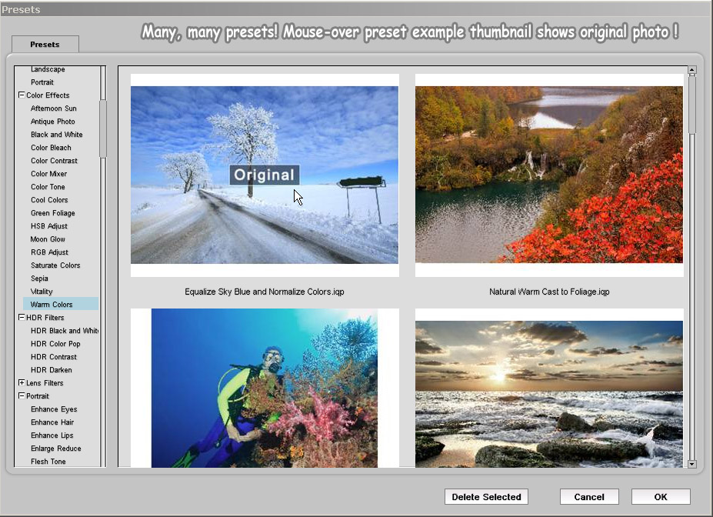The width and height of the screenshot is (713, 517).
Task: Select the Portrait item under Landscape
Action: coord(42,82)
